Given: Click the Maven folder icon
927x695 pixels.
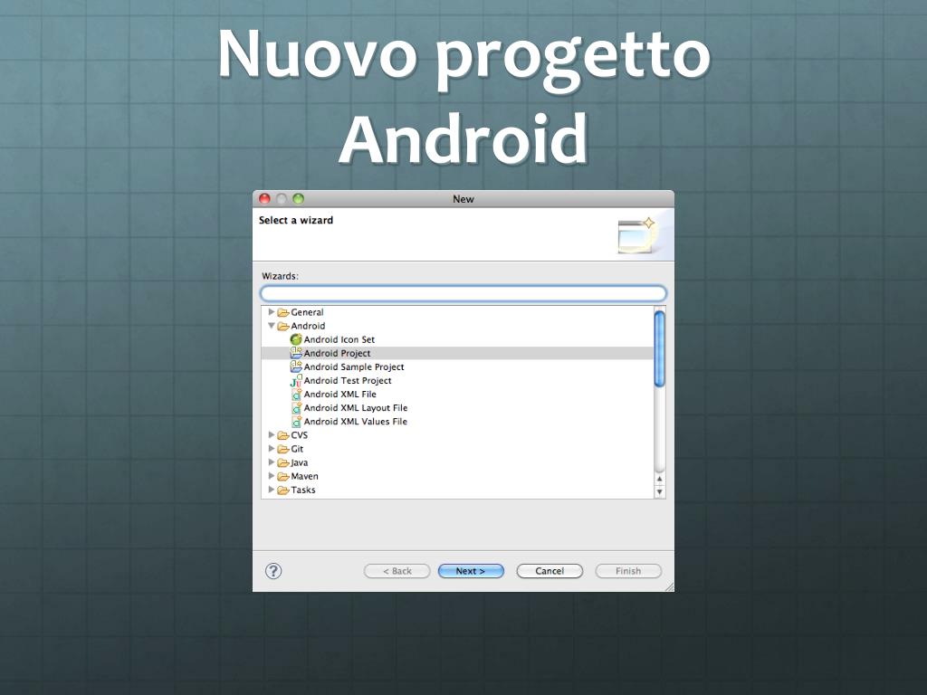Looking at the screenshot, I should click(283, 476).
